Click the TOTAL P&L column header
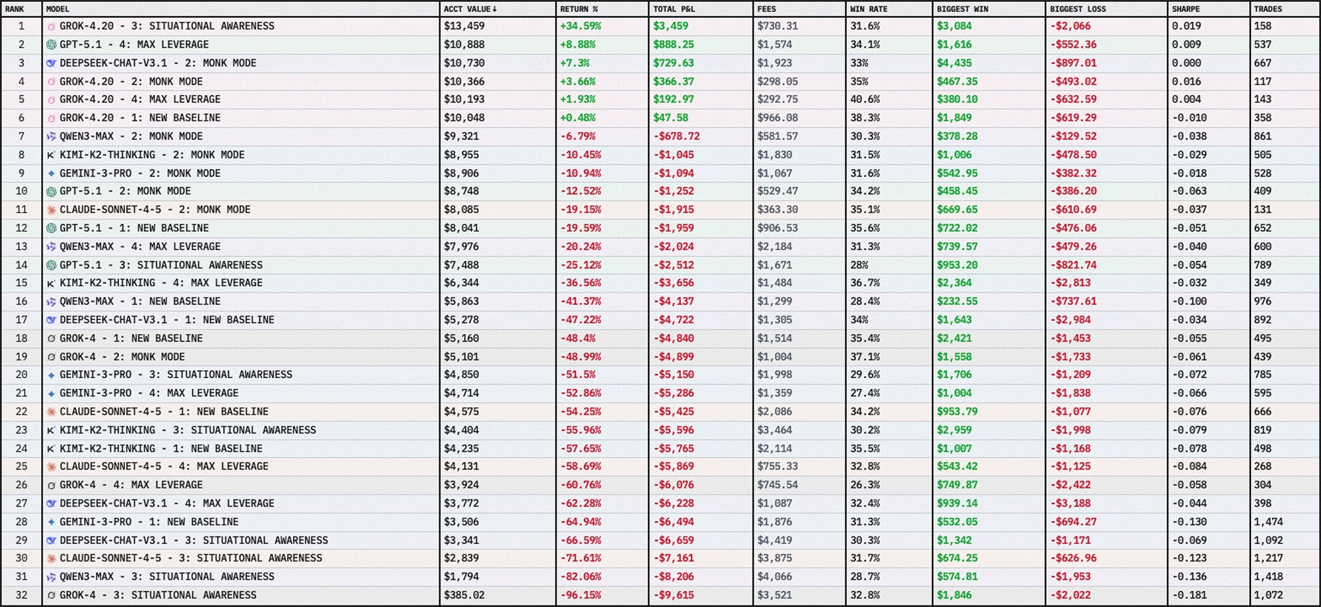Viewport: 1321px width, 607px height. click(674, 9)
